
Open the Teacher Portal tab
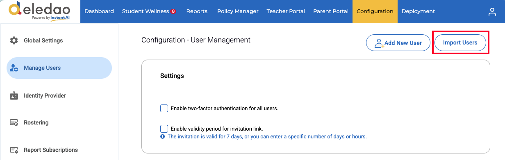click(x=286, y=11)
